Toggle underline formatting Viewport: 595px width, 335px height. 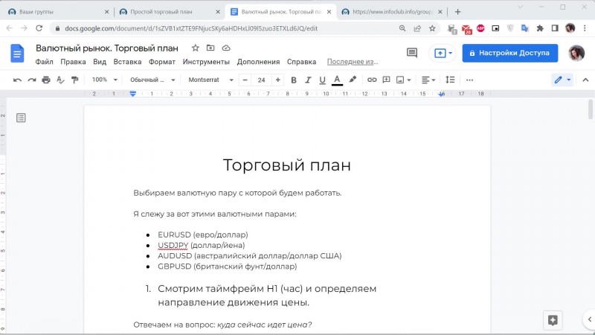[x=322, y=80]
